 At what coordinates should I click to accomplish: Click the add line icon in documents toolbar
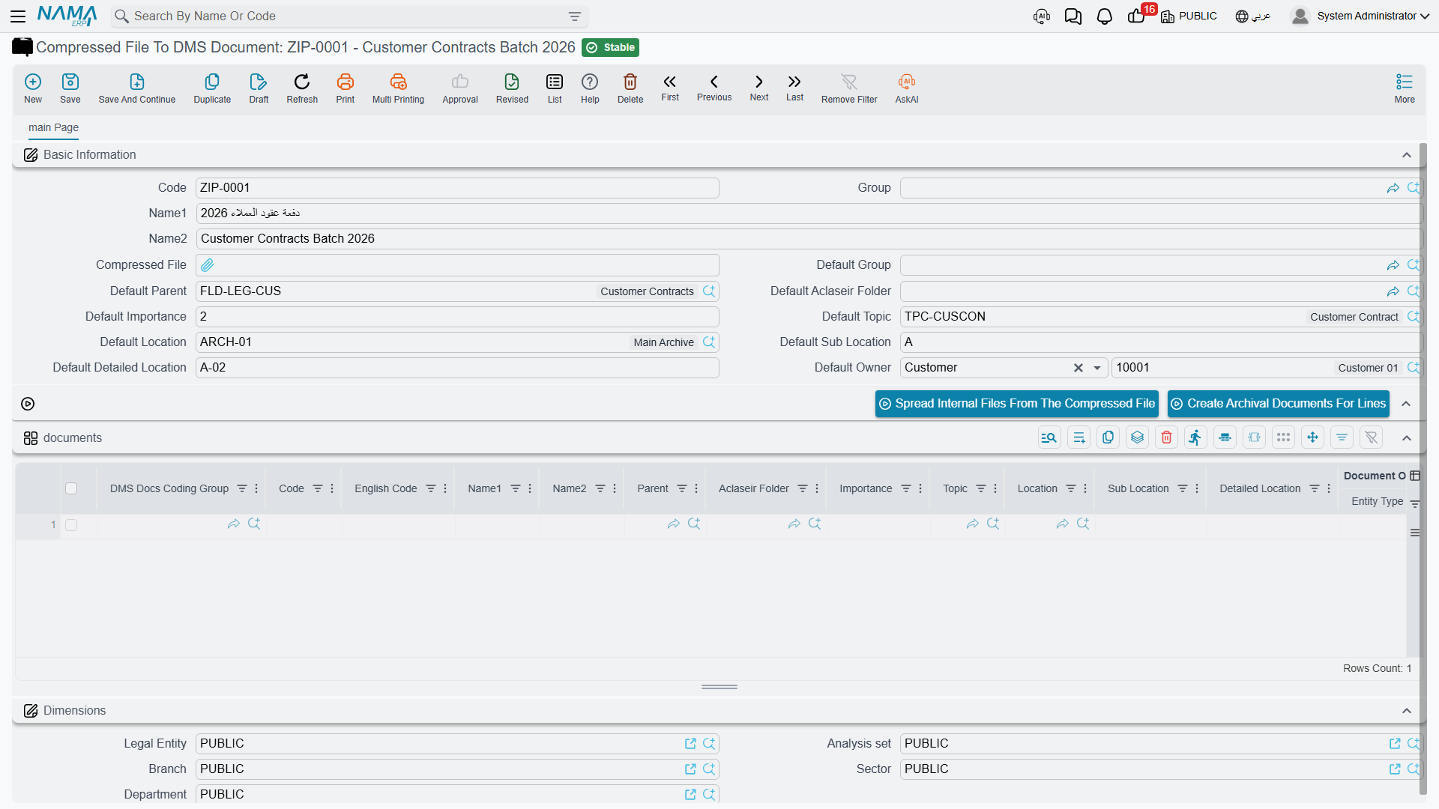pos(1079,437)
